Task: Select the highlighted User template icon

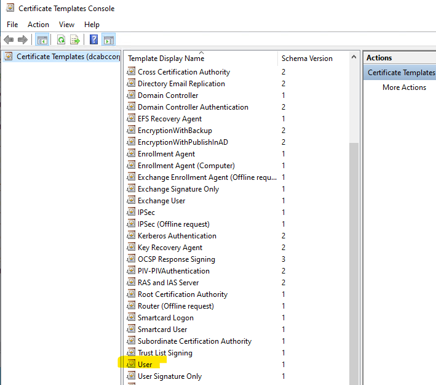Action: point(131,365)
